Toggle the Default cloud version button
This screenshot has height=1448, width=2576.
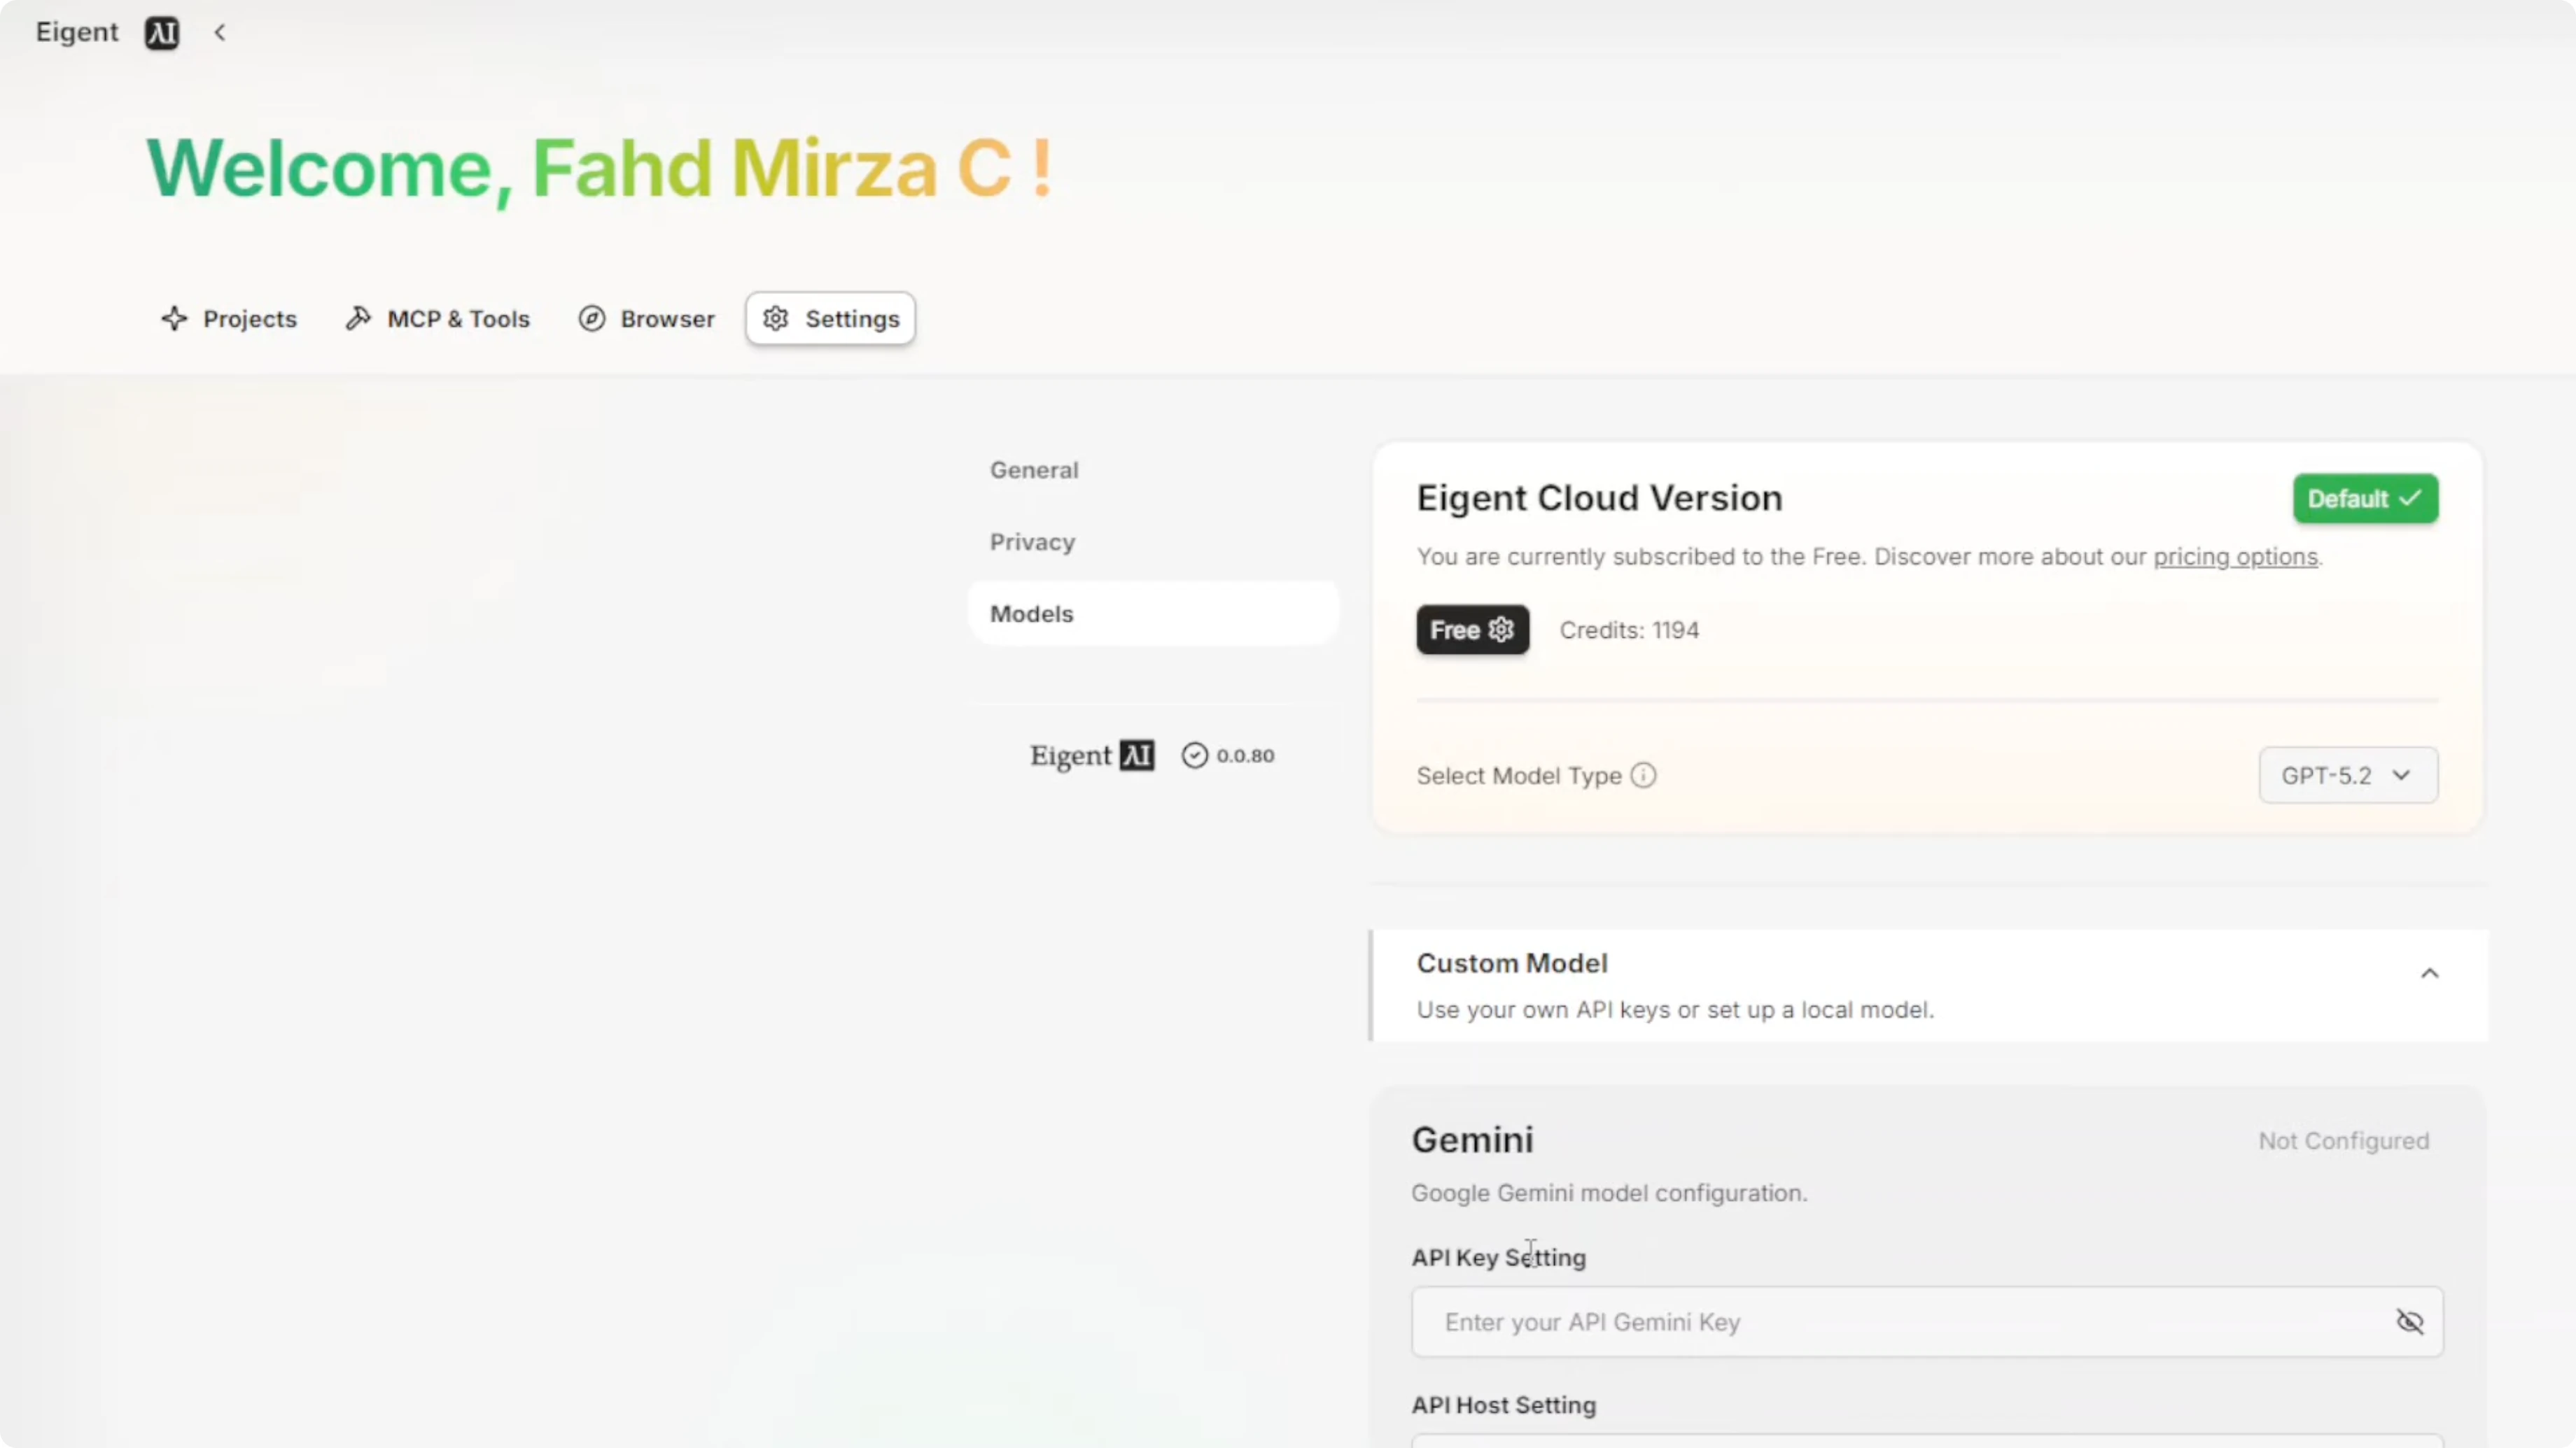pos(2365,499)
